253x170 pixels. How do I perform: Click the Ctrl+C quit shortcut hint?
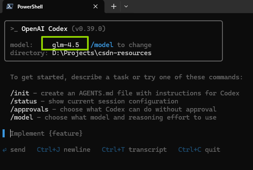pyautogui.click(x=199, y=150)
